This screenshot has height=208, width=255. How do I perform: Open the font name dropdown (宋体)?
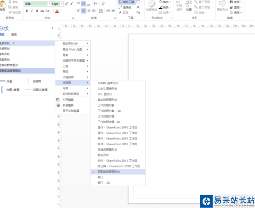(49, 4)
